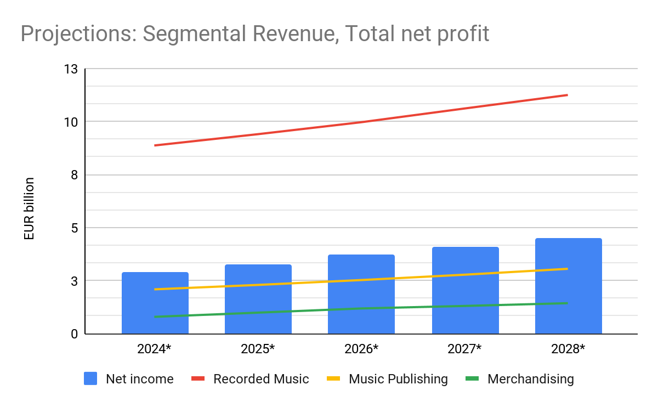Click the '2024*' x-axis label
This screenshot has width=658, height=407.
(155, 348)
